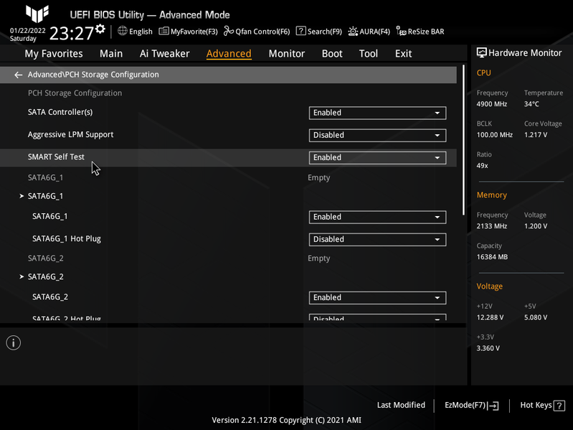Select the Advanced tab
The width and height of the screenshot is (573, 430).
click(x=229, y=54)
